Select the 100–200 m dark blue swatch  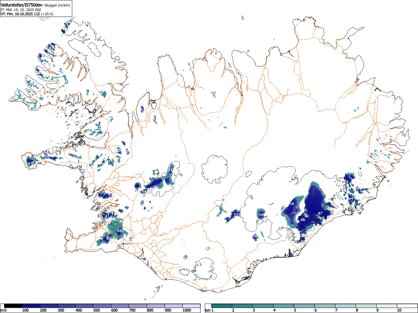[x=31, y=306]
